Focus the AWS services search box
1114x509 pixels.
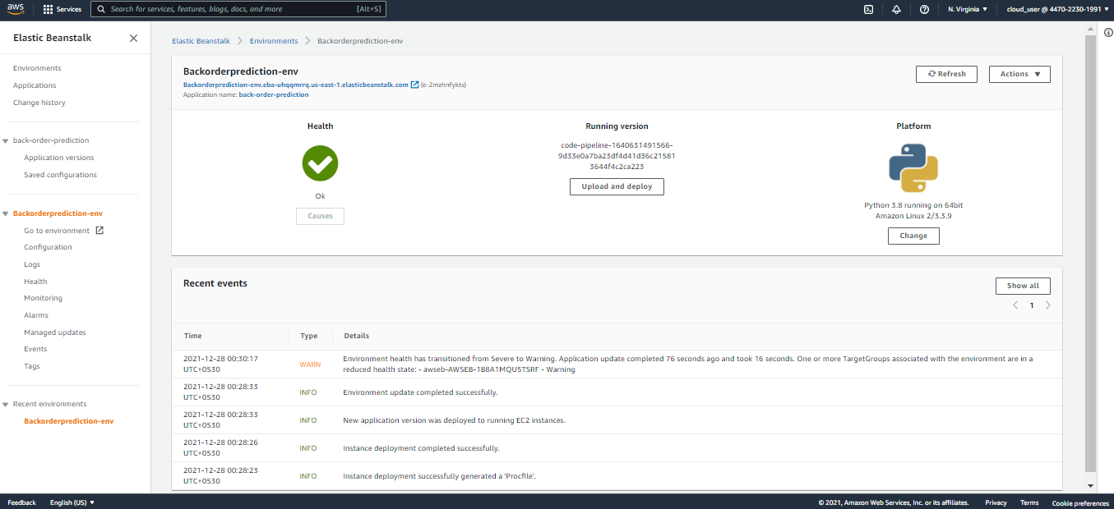(237, 9)
